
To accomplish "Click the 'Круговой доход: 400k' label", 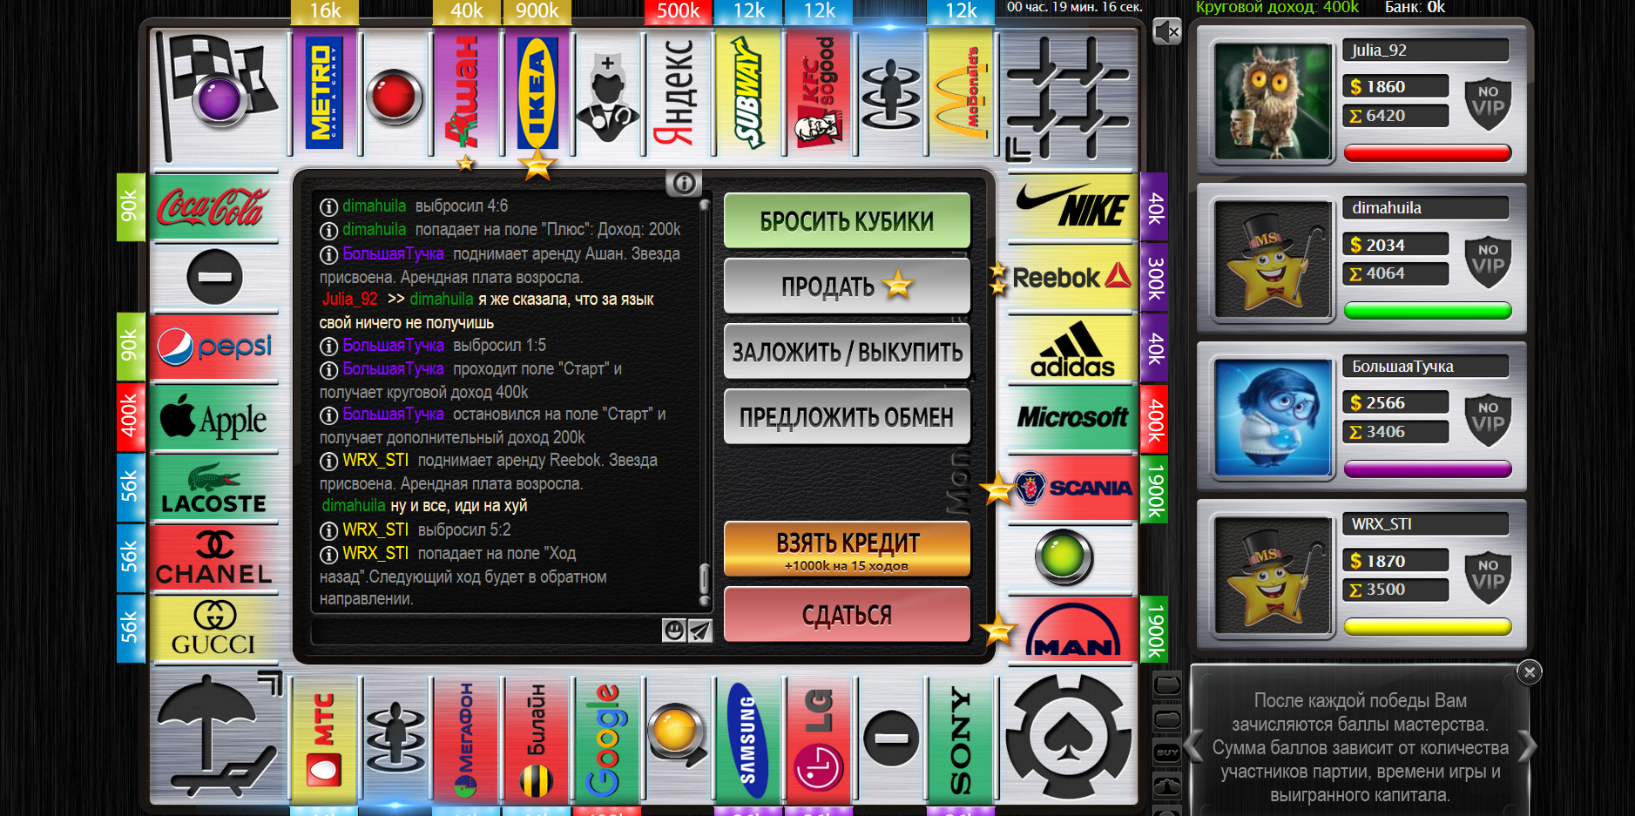I will pyautogui.click(x=1276, y=8).
